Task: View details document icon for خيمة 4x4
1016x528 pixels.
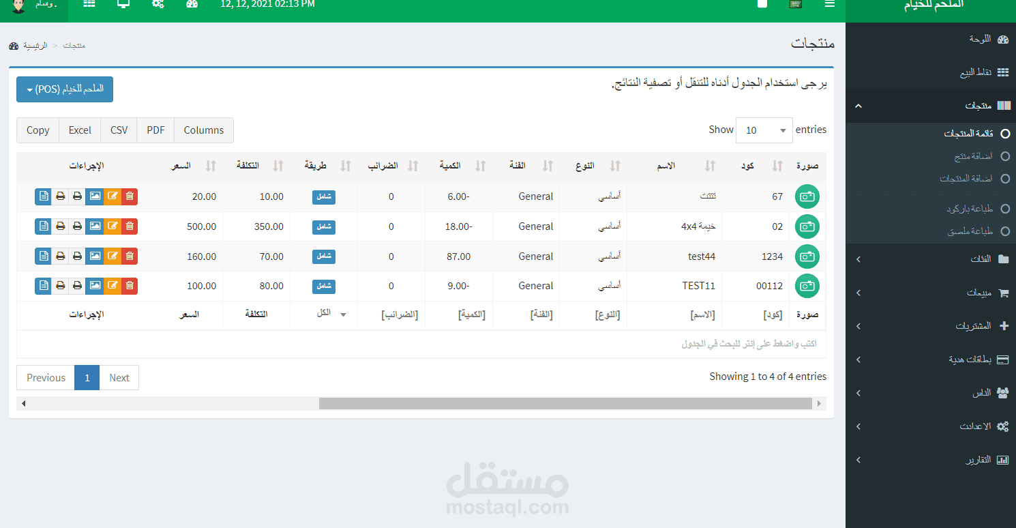Action: (44, 226)
